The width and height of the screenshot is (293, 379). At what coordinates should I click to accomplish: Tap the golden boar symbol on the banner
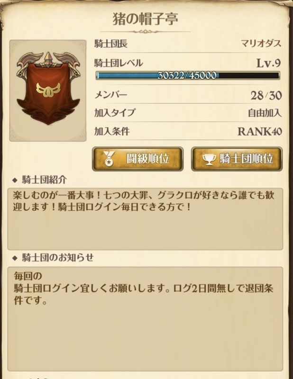pos(48,89)
